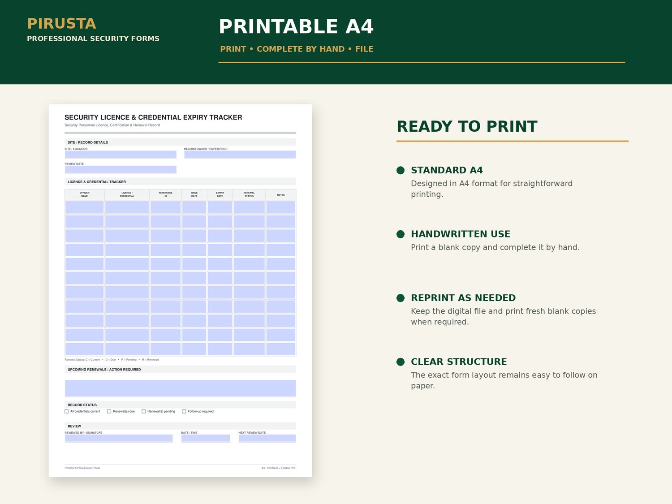Viewport: 672px width, 504px height.
Task: Click the 'HANDWRITTEN USE' feature heading
Action: point(461,234)
